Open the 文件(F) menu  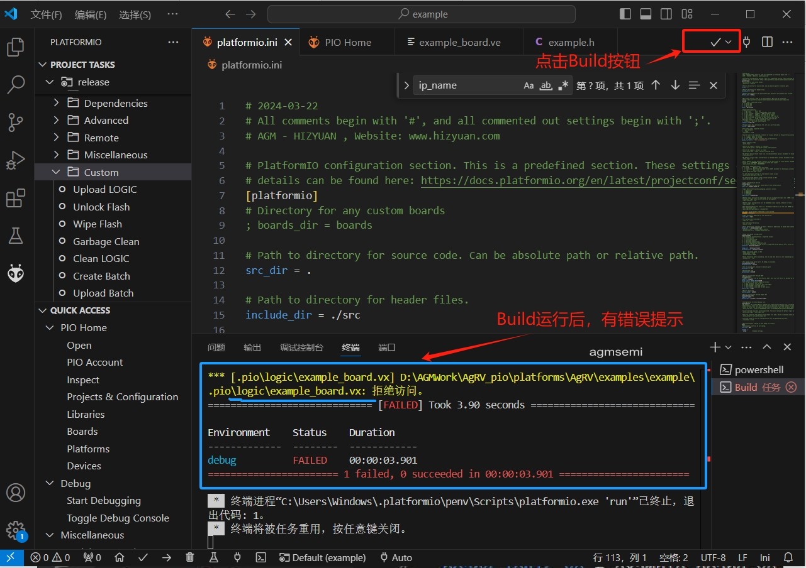click(46, 14)
